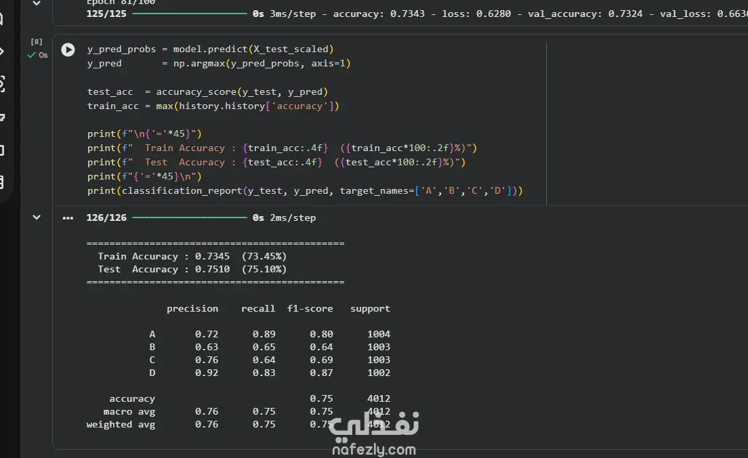Click class D support value 1002
Screen dimensions: 748x458
tap(379, 373)
